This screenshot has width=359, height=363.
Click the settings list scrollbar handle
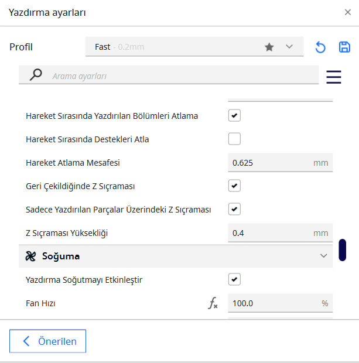click(343, 249)
